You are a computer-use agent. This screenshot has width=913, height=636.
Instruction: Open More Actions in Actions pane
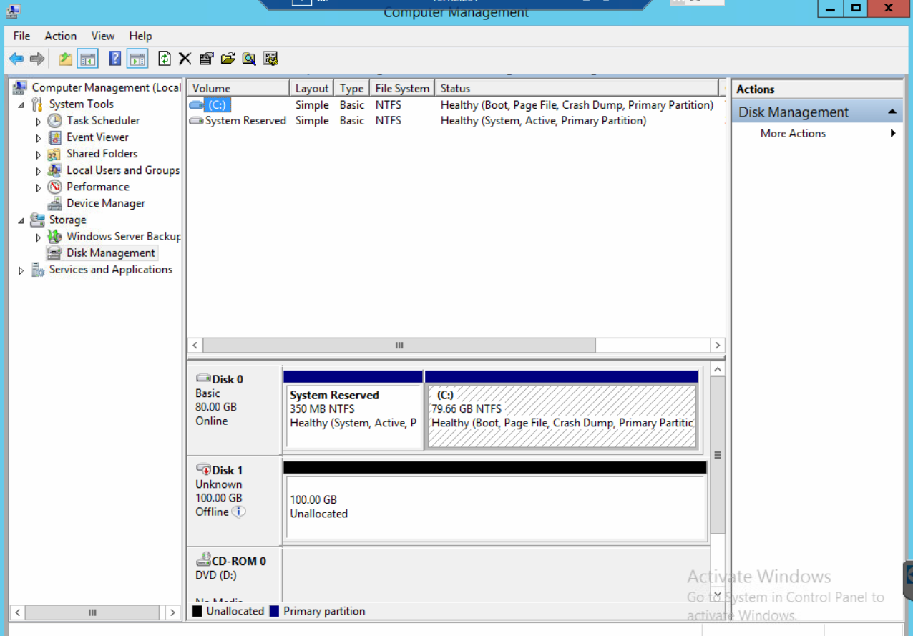click(x=817, y=133)
